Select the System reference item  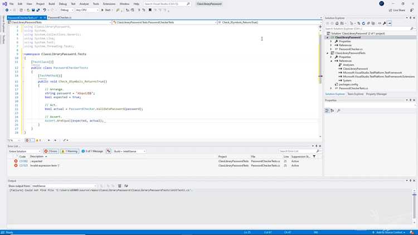tap(347, 80)
